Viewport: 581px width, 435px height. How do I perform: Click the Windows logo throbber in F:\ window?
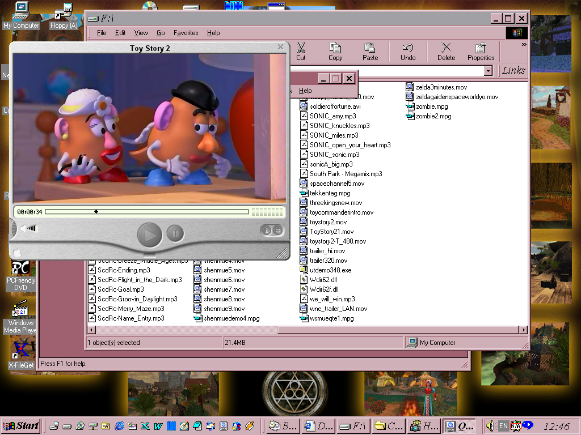pyautogui.click(x=516, y=33)
